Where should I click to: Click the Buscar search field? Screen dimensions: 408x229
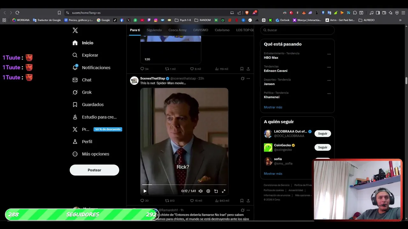[x=297, y=30]
